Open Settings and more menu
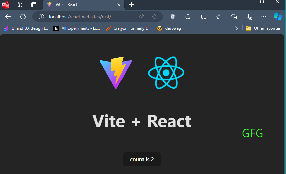This screenshot has width=286, height=174. click(x=264, y=17)
